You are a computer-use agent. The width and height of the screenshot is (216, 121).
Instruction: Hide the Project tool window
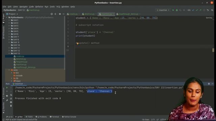(x=63, y=14)
